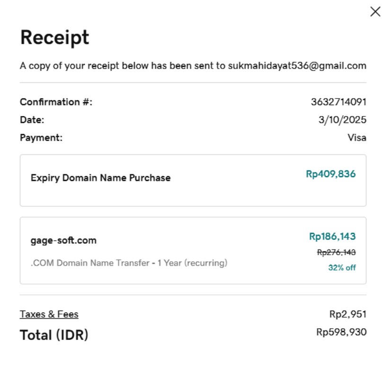Click the 32% off discount label

(342, 268)
